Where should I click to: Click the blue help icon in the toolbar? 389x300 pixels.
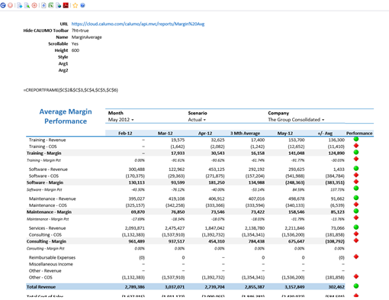[x=82, y=5]
